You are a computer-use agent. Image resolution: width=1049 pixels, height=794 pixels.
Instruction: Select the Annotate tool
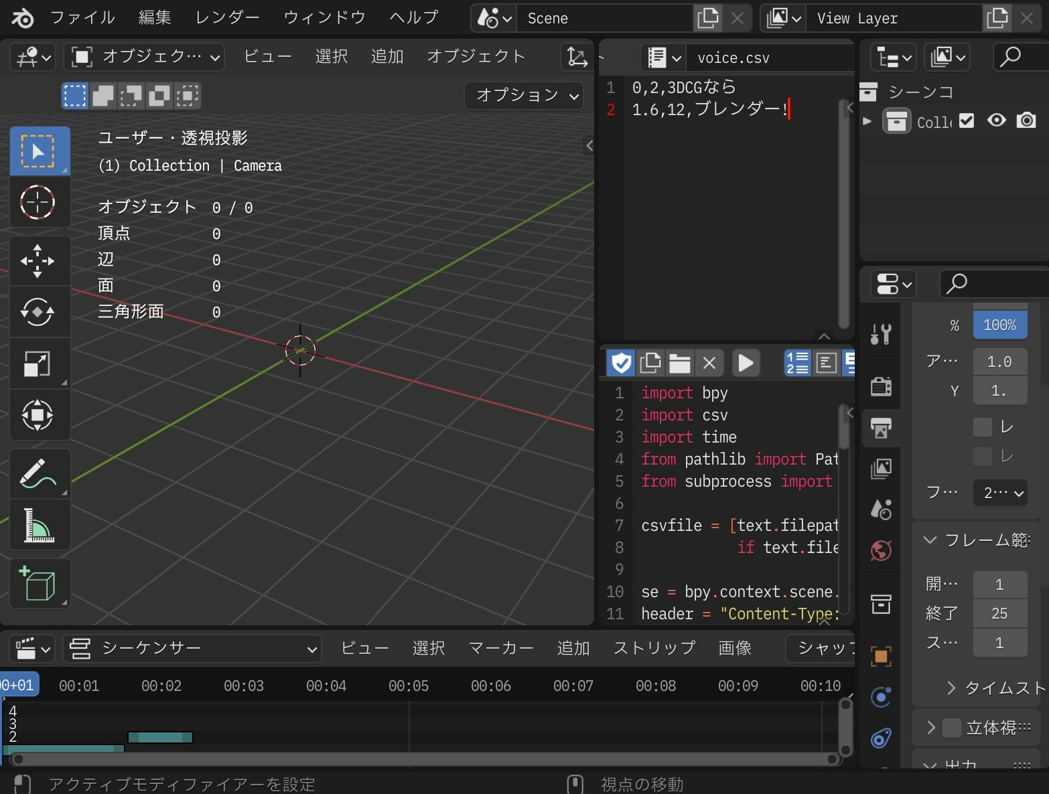[x=40, y=474]
